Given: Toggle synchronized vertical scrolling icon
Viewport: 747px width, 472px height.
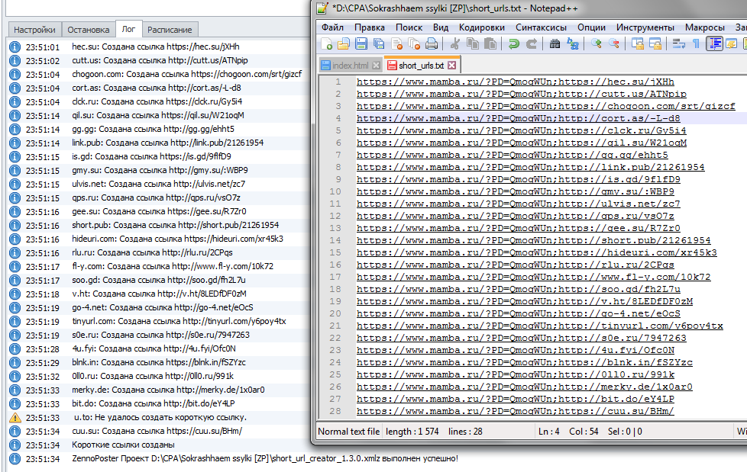Looking at the screenshot, I should coord(638,43).
